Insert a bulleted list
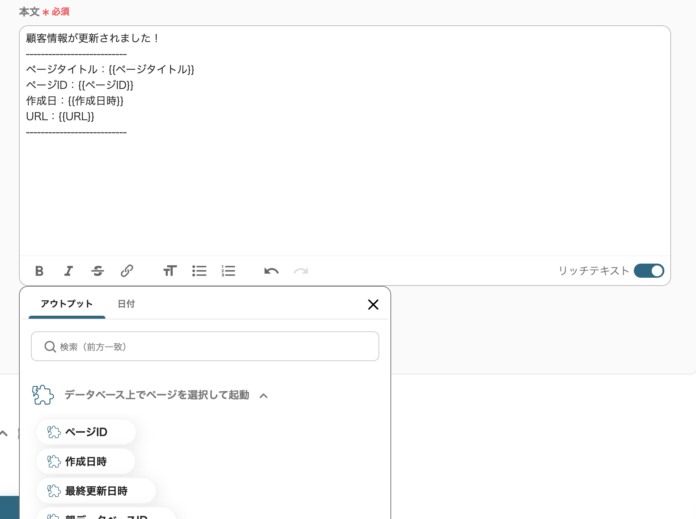The height and width of the screenshot is (519, 696). pyautogui.click(x=199, y=271)
